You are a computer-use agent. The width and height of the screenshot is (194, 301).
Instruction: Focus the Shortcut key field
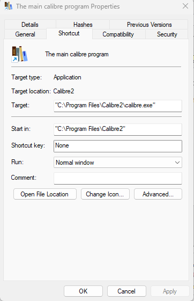coord(118,146)
